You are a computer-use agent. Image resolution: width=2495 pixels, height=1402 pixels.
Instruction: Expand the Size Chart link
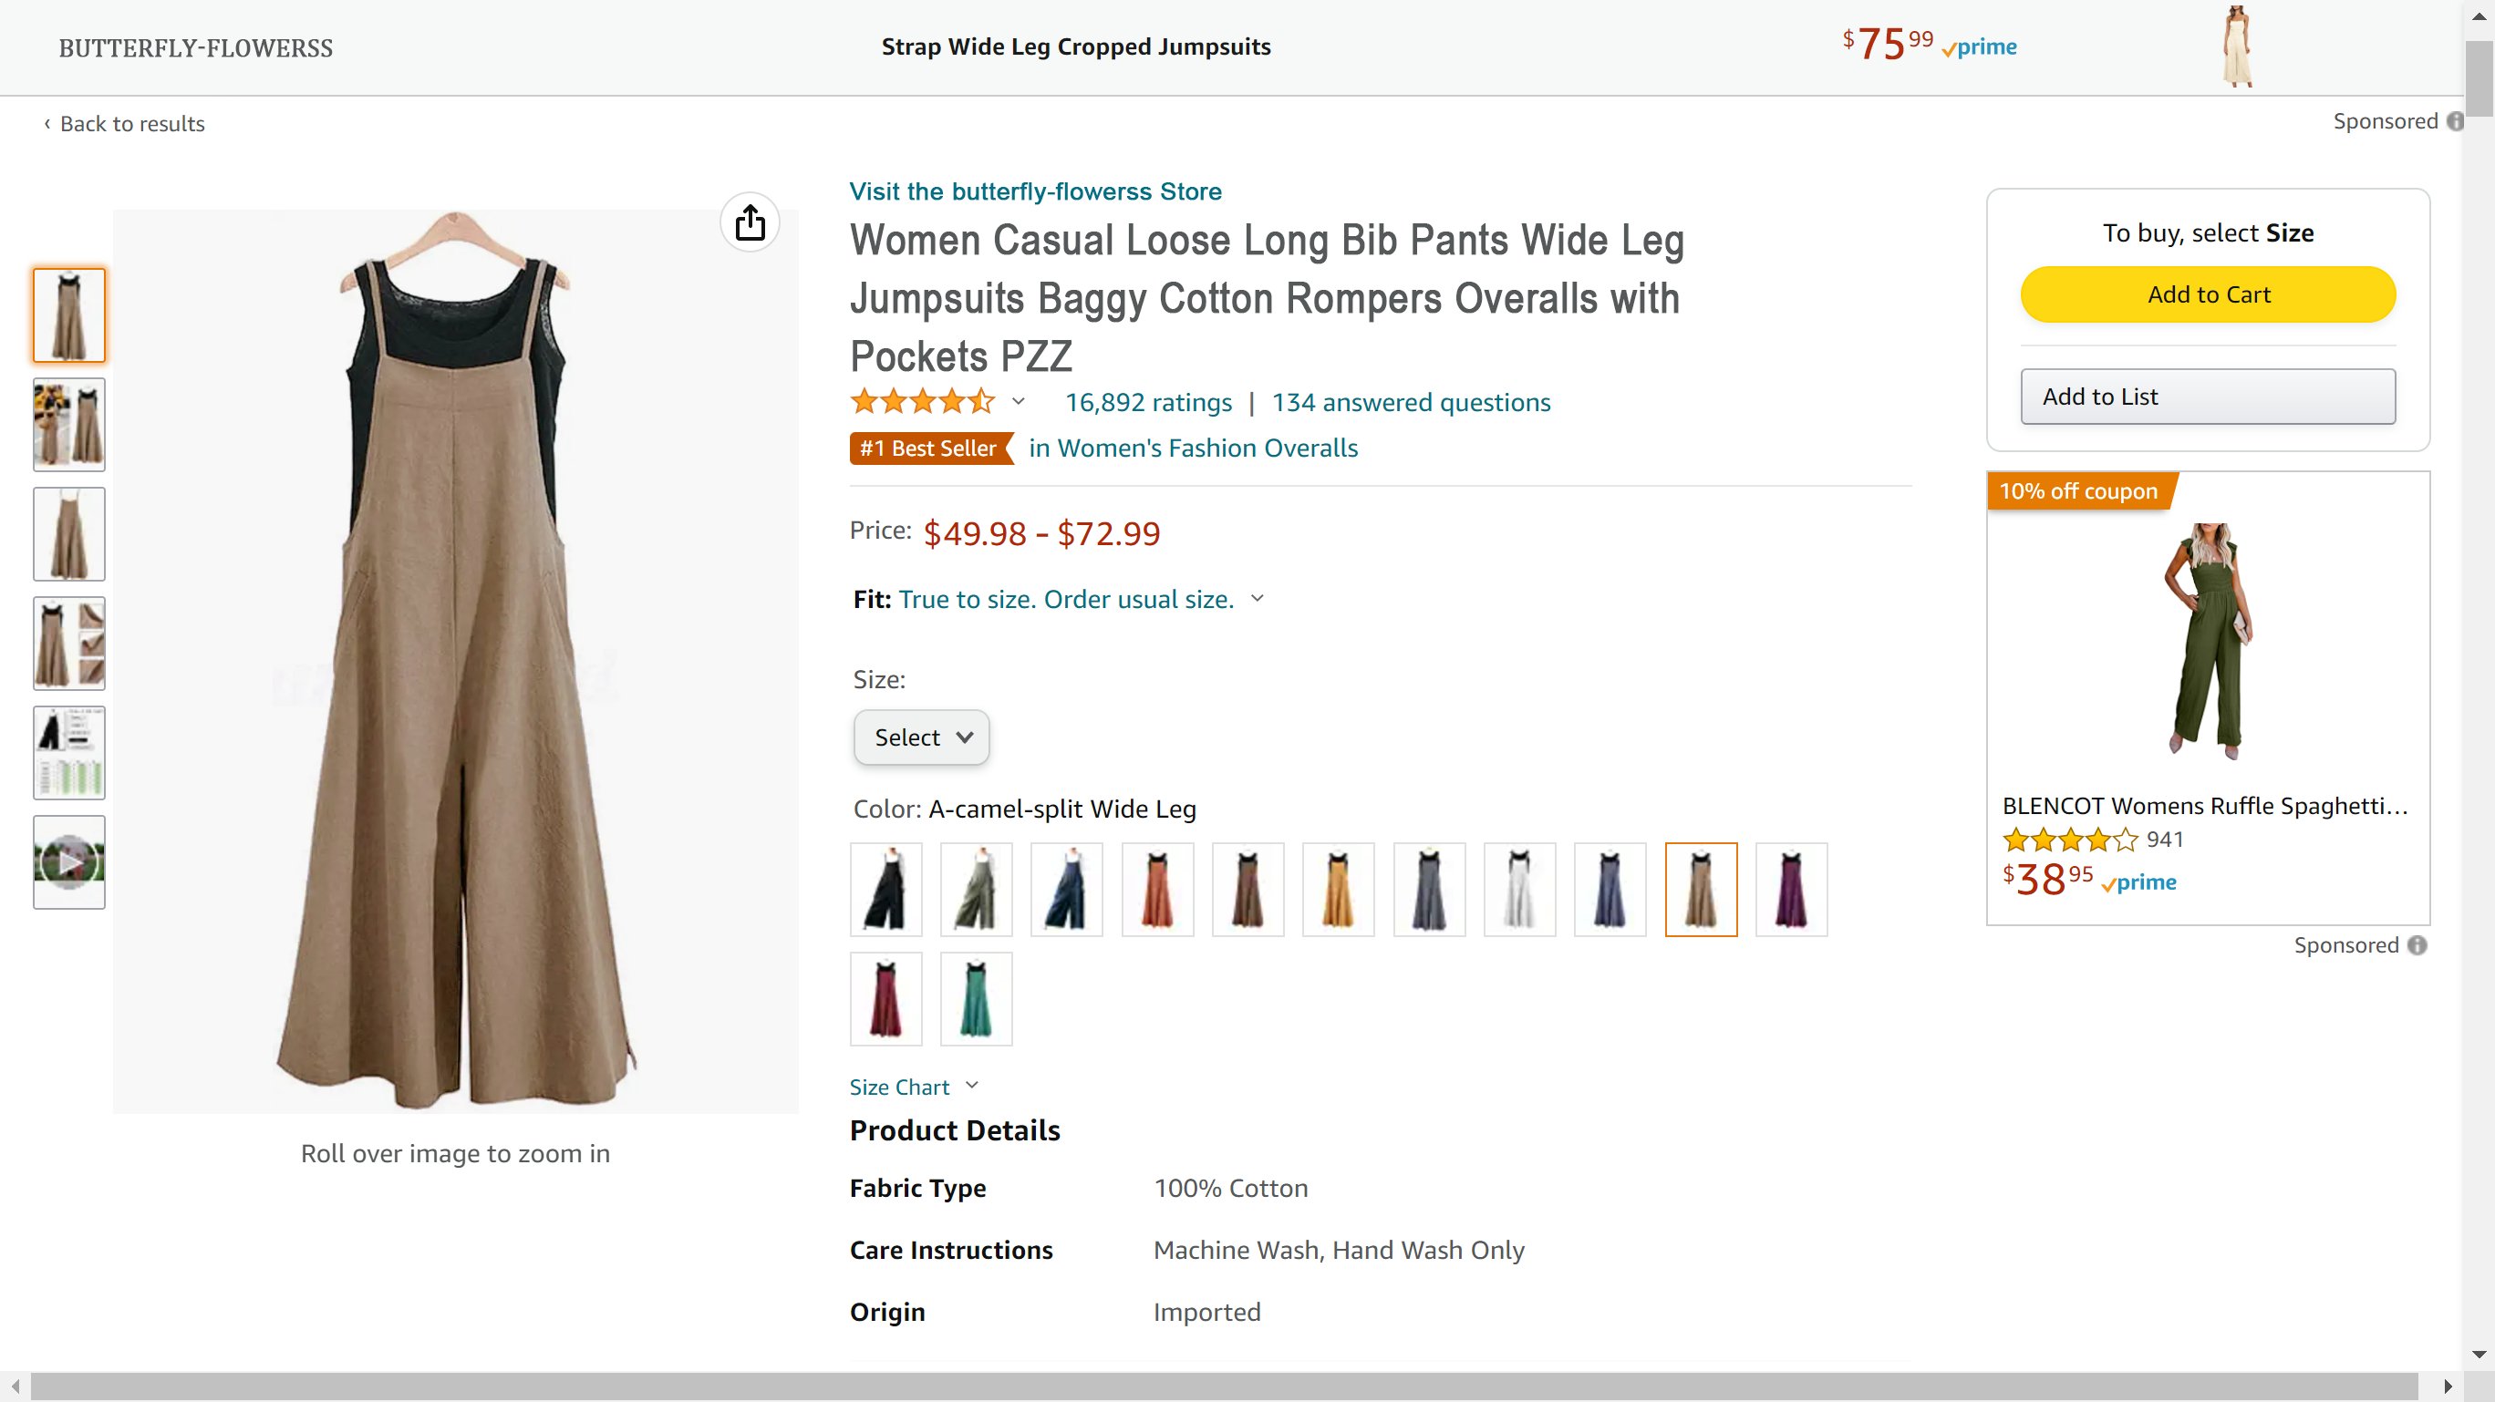point(914,1087)
